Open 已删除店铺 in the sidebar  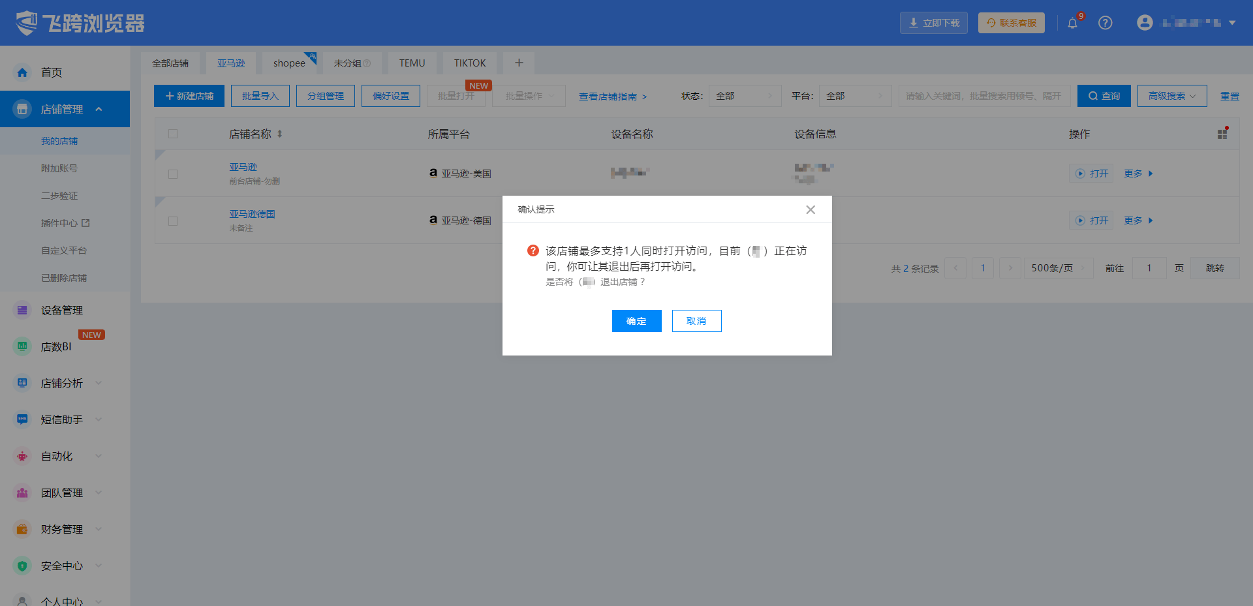(64, 278)
